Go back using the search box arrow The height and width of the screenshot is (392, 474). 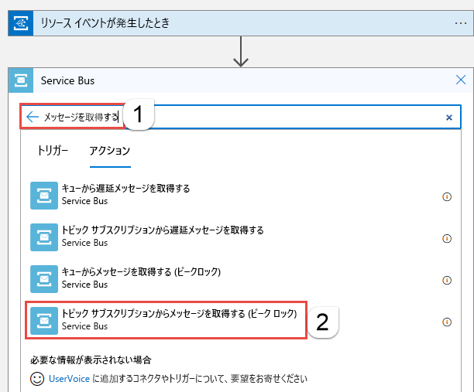[x=33, y=117]
